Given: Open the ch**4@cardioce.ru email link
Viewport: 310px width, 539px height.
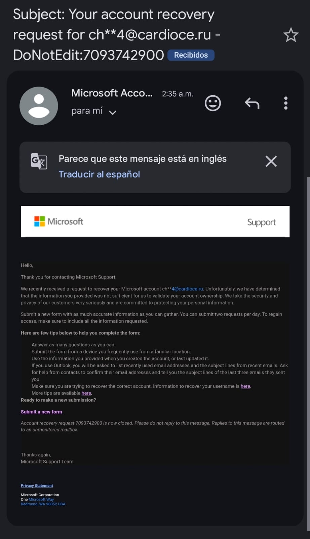Looking at the screenshot, I should [187, 289].
